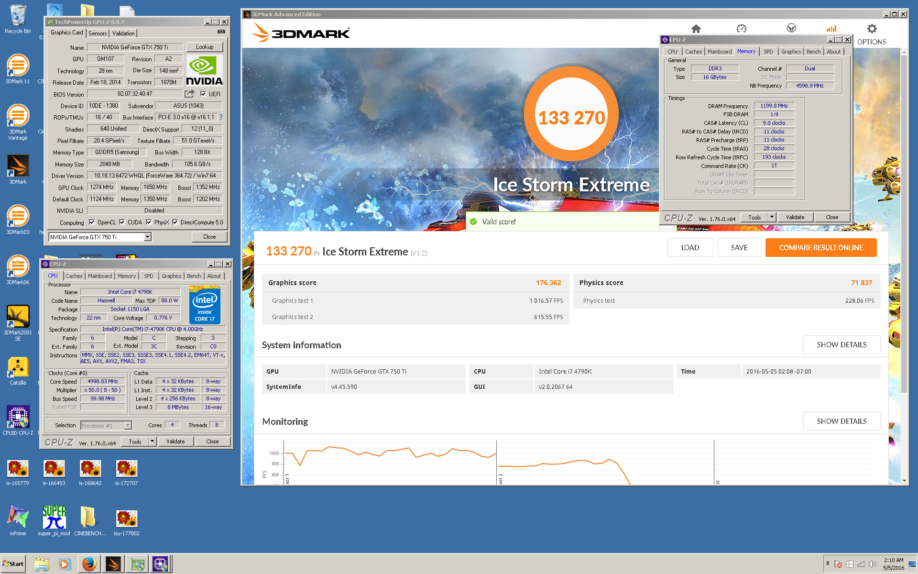Open the benchmarks gauge icon in 3DMark
918x574 pixels.
742,29
